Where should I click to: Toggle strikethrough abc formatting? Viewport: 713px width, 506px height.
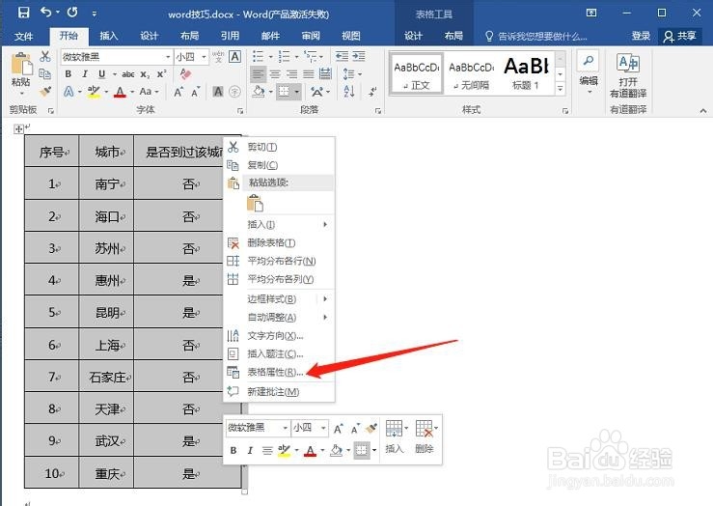(x=128, y=74)
